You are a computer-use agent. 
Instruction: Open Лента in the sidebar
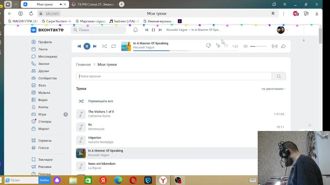coord(43,49)
